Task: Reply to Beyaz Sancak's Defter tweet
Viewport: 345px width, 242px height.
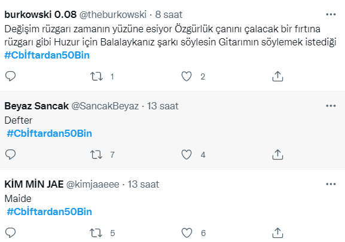Action: 10,155
